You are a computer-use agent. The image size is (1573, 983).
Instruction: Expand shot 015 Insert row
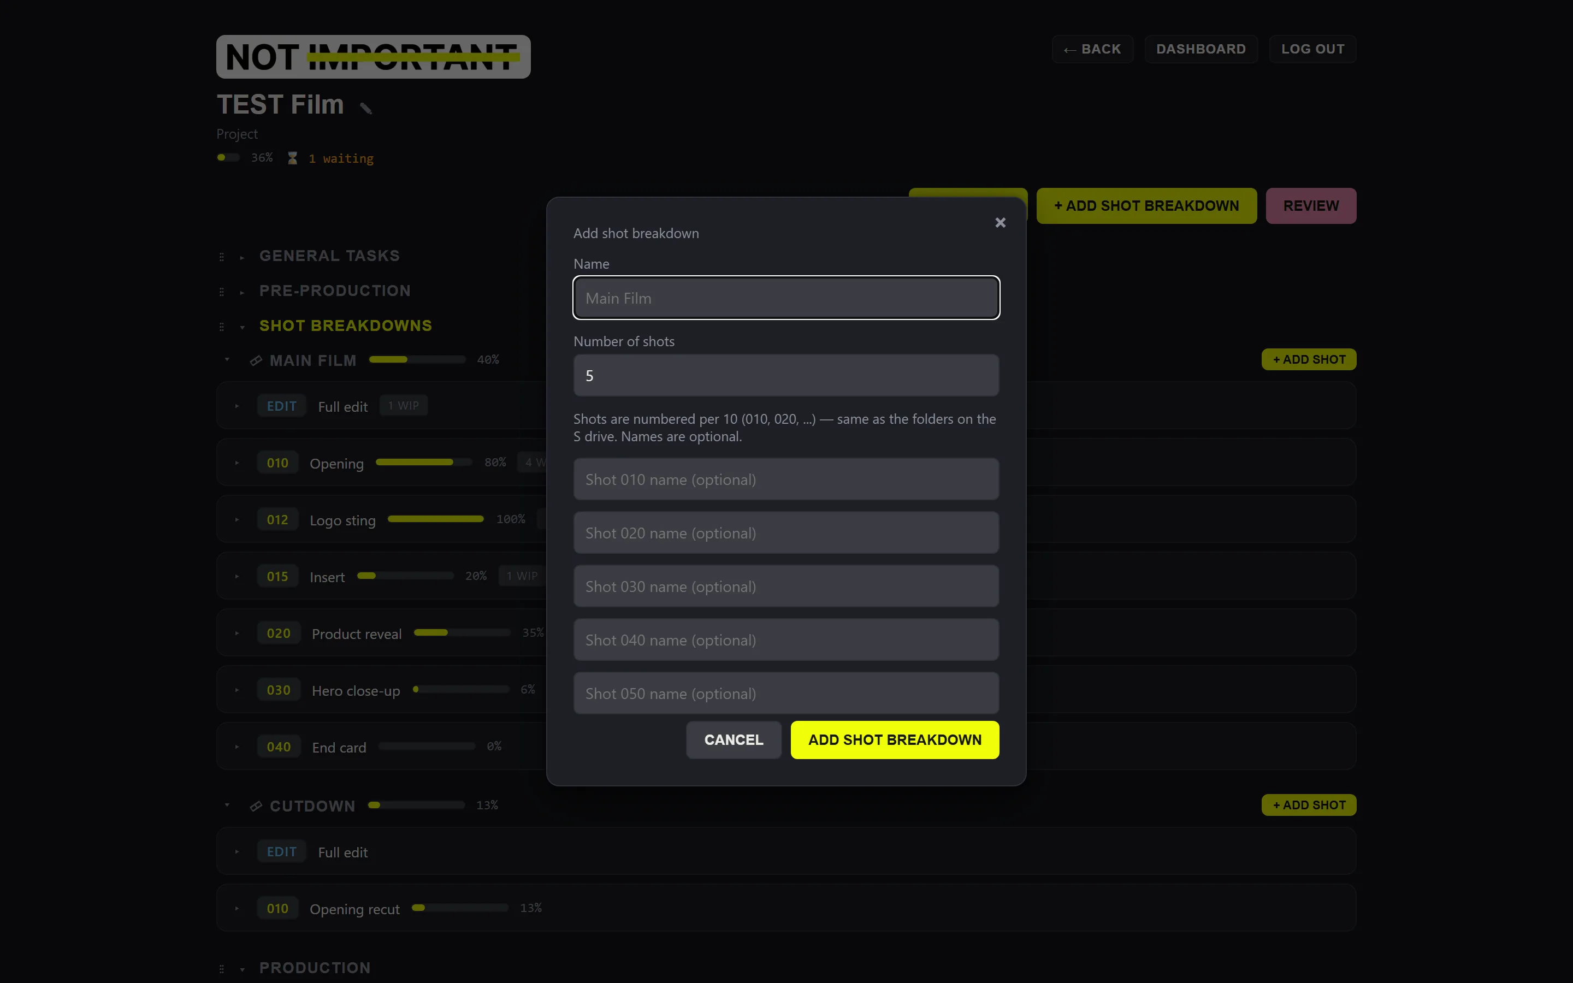[x=237, y=576]
